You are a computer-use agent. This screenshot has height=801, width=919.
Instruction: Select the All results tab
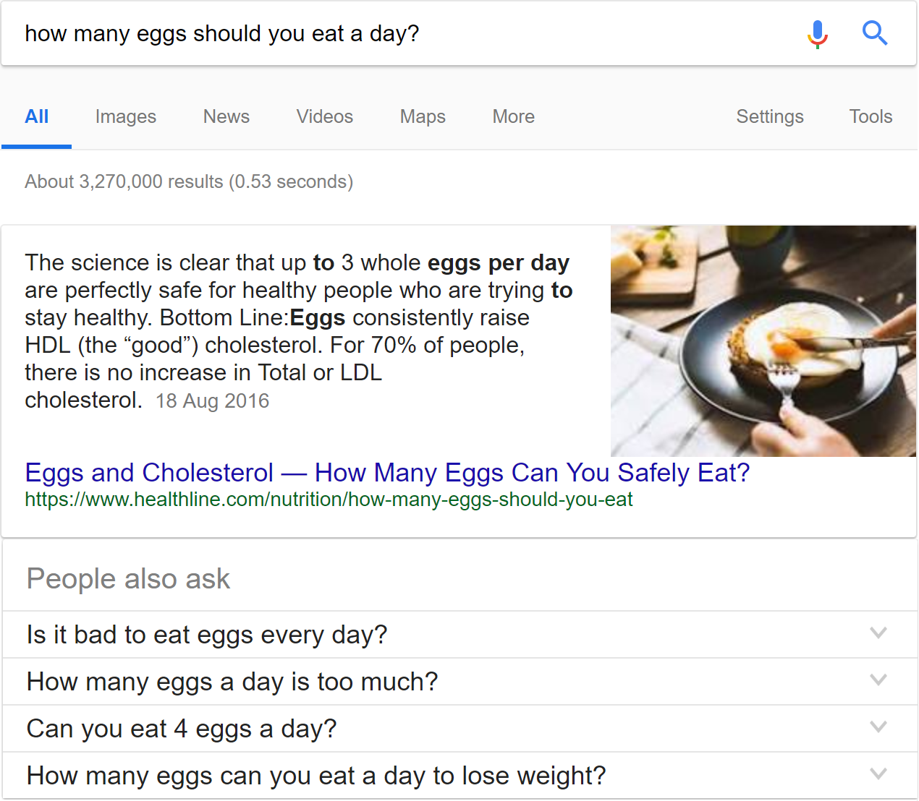point(37,116)
